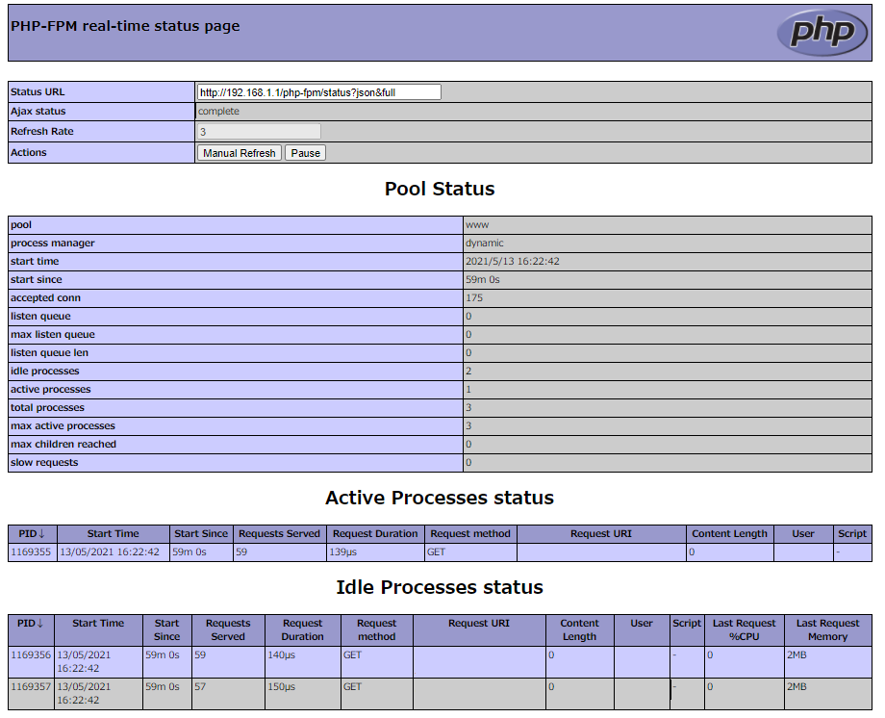Select the Status URL input field
Viewport: 885px width, 718px height.
(317, 91)
